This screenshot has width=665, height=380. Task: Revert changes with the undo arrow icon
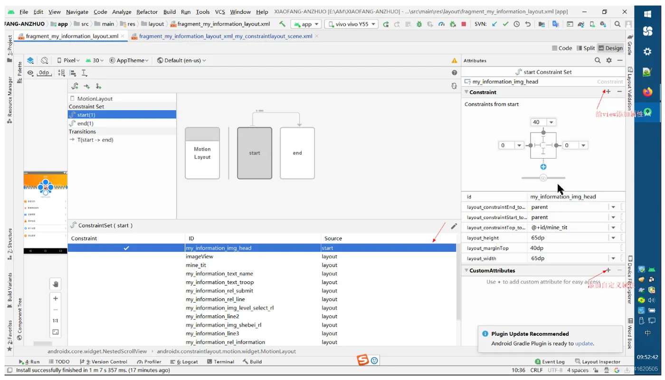click(528, 24)
